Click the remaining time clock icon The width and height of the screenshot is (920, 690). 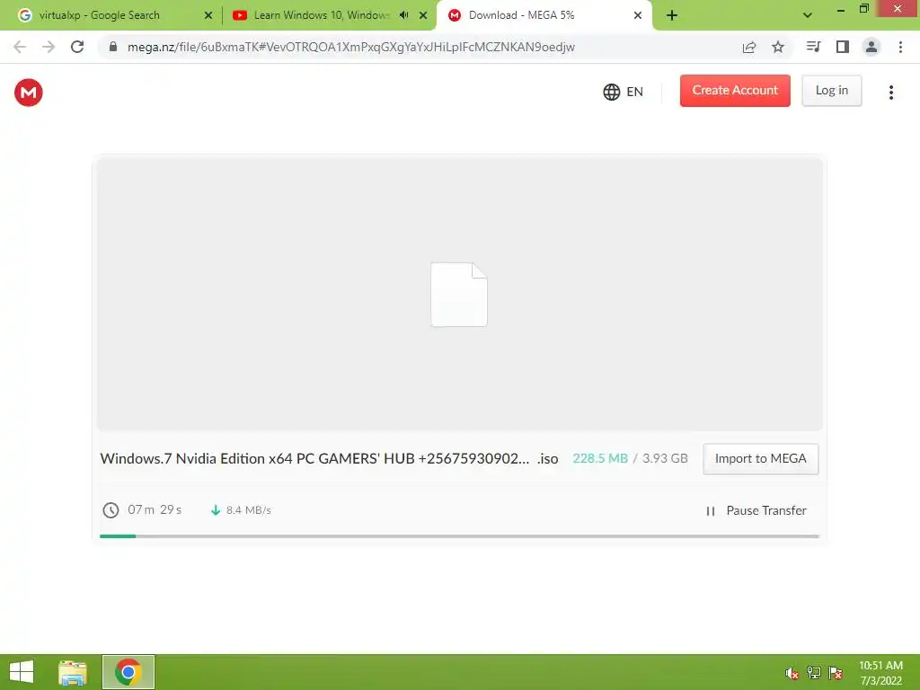pos(111,510)
